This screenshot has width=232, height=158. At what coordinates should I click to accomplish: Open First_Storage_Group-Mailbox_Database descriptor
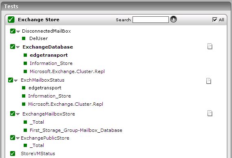pyautogui.click(x=76, y=130)
